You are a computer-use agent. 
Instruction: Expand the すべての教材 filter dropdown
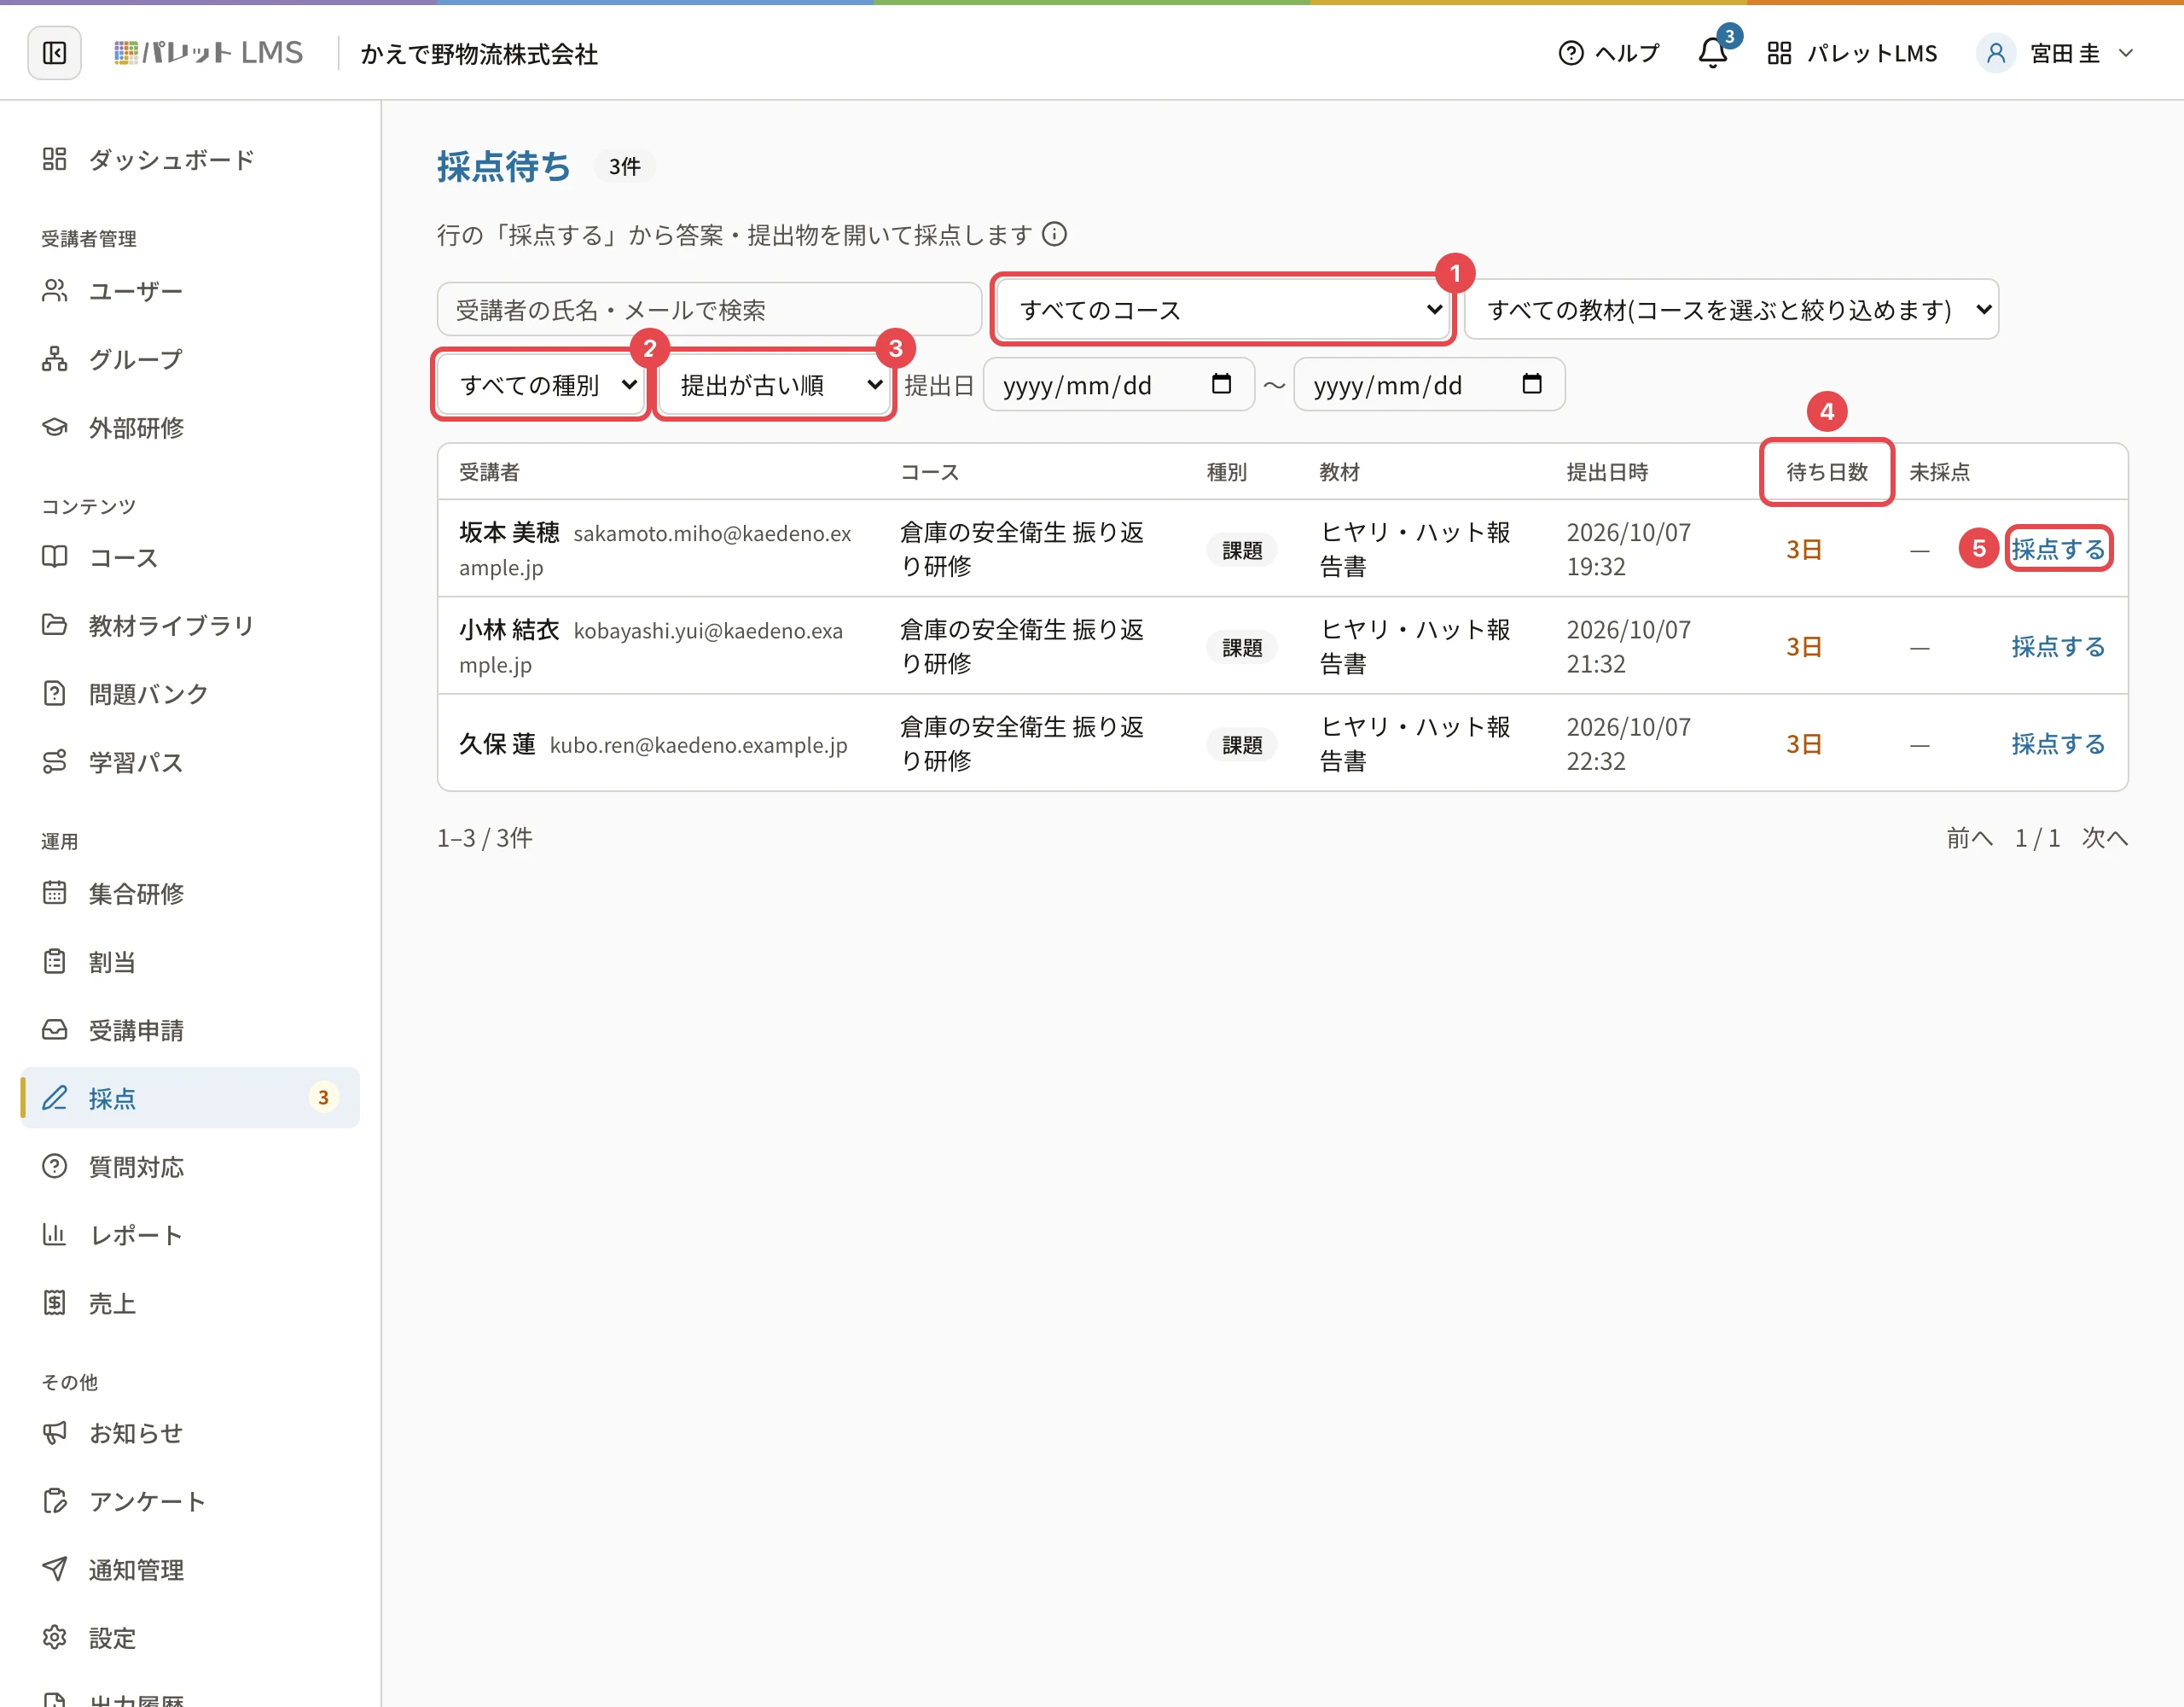[1731, 309]
